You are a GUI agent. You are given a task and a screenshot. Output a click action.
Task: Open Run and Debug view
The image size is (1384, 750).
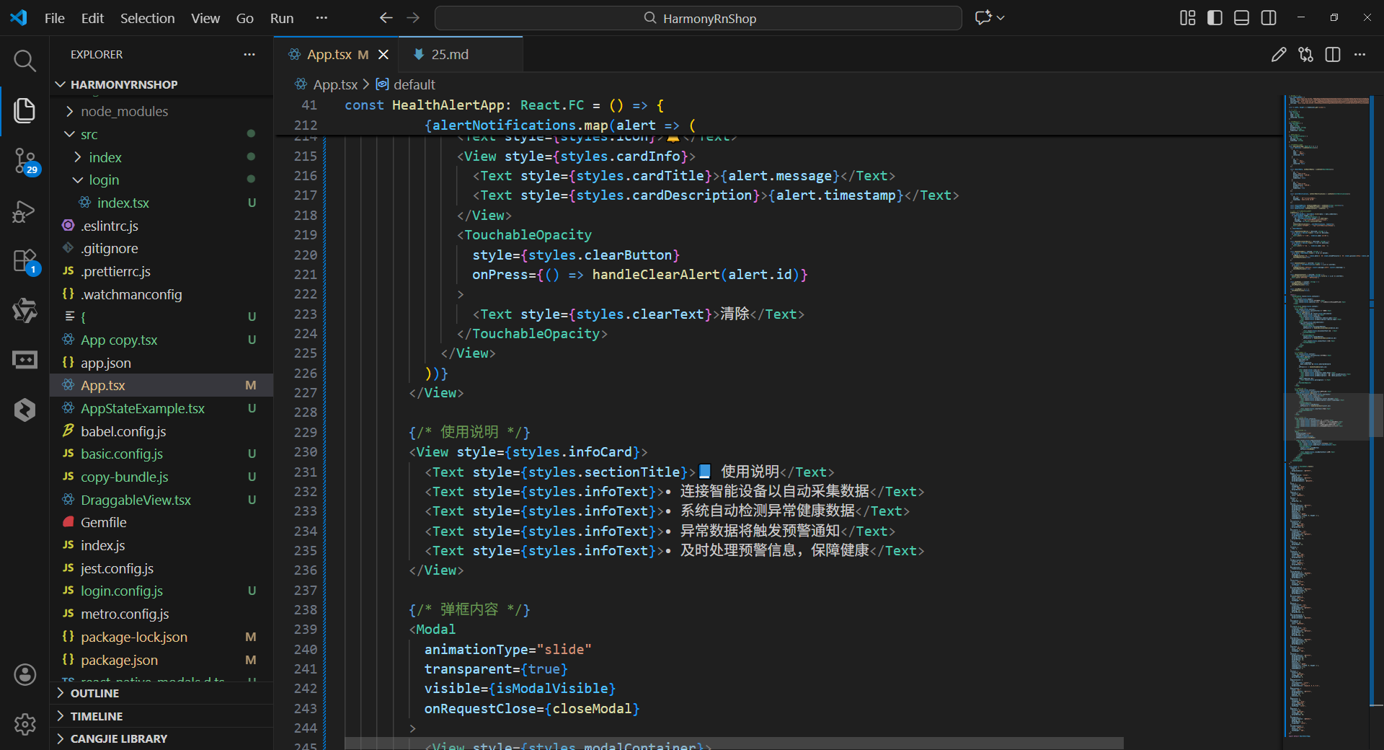point(25,211)
